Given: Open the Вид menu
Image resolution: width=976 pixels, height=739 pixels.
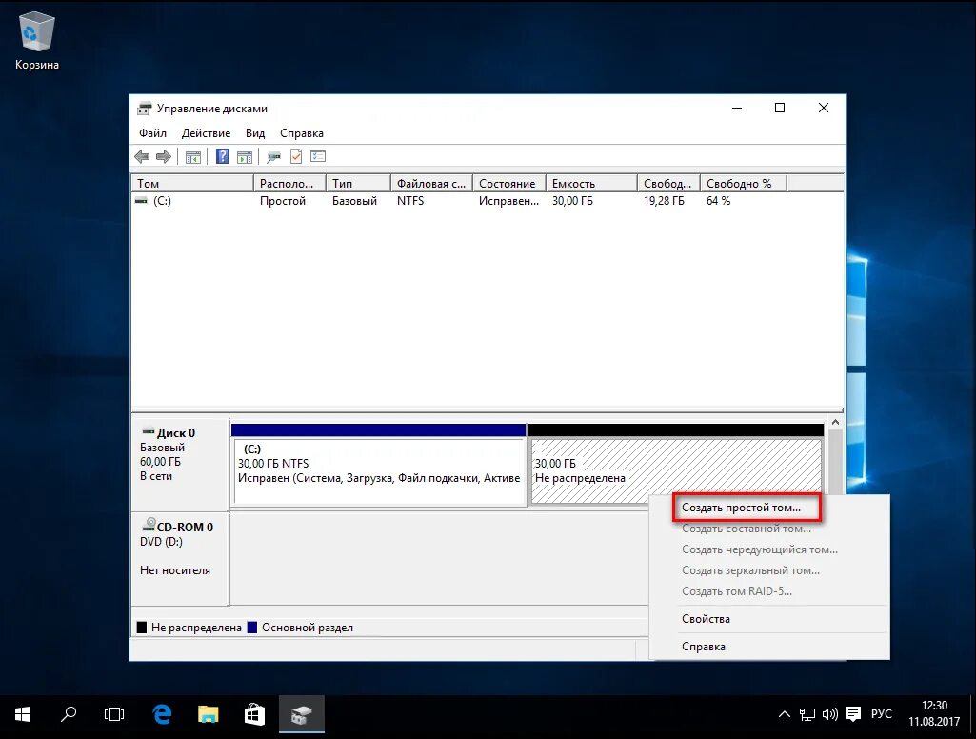Looking at the screenshot, I should pos(255,133).
